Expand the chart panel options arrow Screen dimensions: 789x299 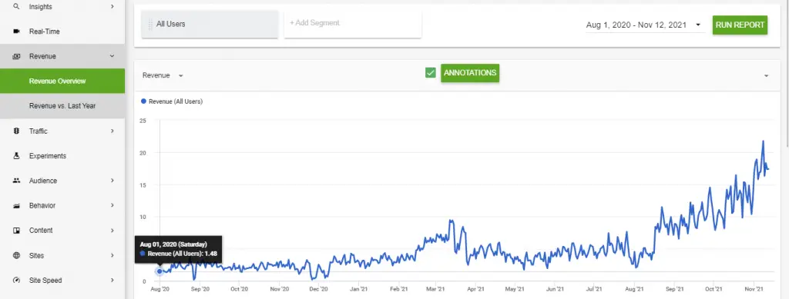pyautogui.click(x=766, y=76)
